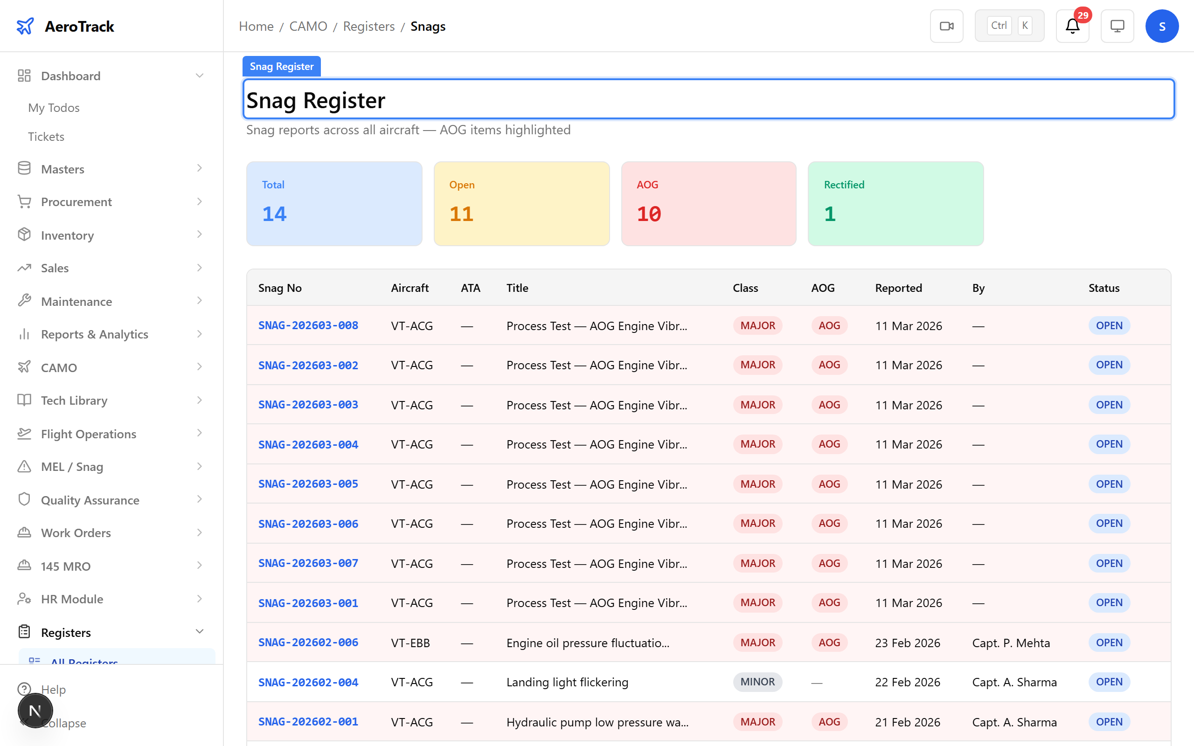Click the monitor display icon in header
This screenshot has width=1194, height=746.
[x=1117, y=26]
